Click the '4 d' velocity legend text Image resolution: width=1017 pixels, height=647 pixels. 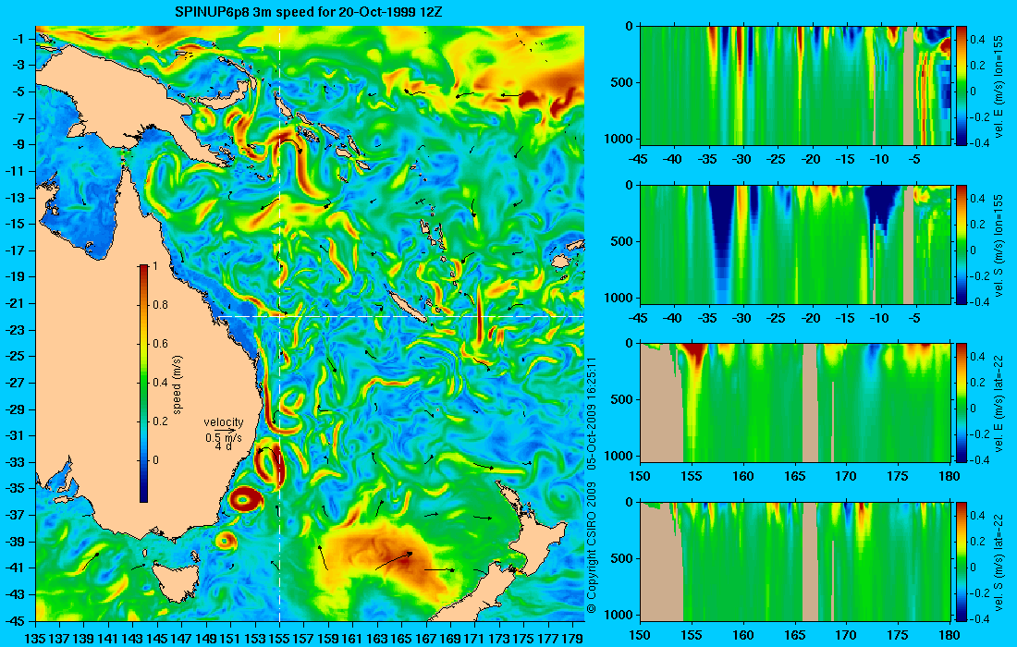(x=223, y=446)
